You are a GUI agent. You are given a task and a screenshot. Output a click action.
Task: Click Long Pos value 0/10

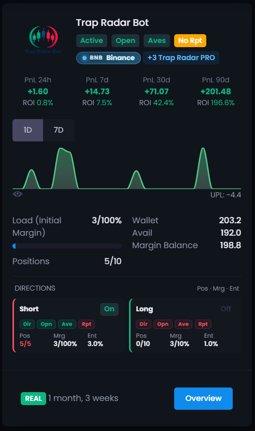(x=143, y=344)
